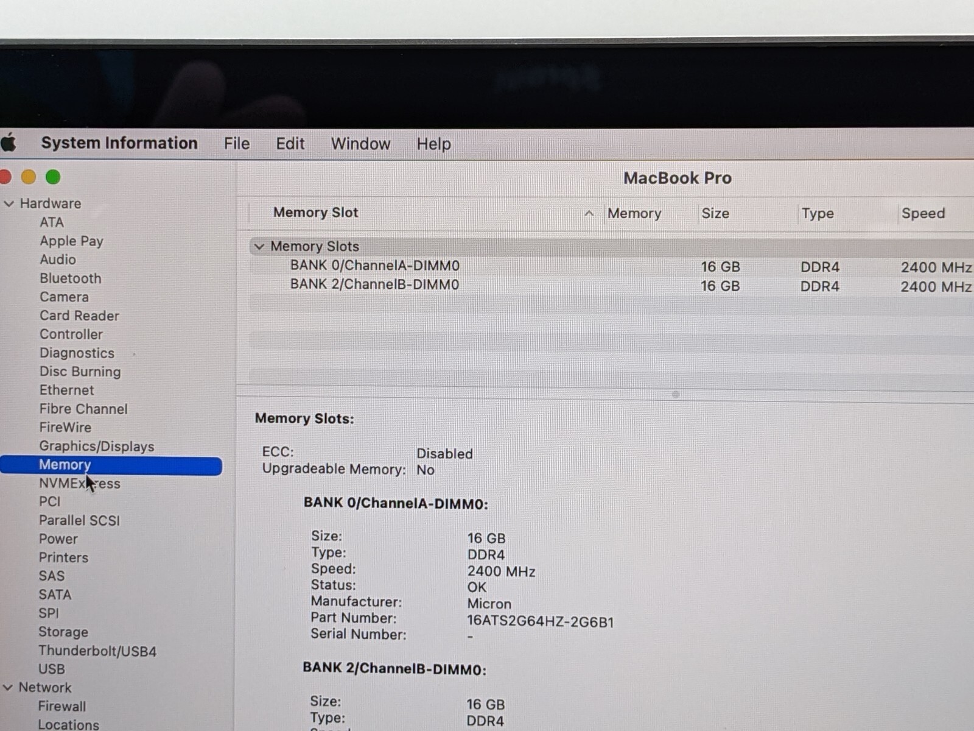The height and width of the screenshot is (731, 974).
Task: Click the Micron manufacturer value
Action: 489,604
